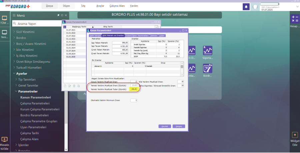The height and width of the screenshot is (153, 300).
Task: Click the İşçi Tavan Matrahı field
Action: pos(120,46)
